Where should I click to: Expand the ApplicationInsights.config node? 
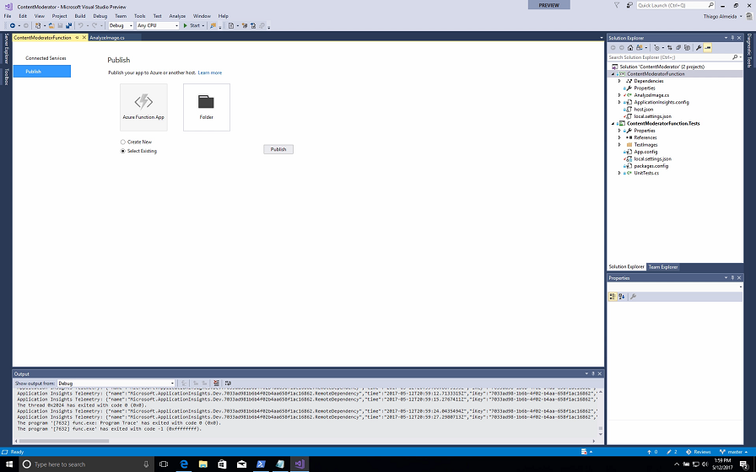coord(619,102)
